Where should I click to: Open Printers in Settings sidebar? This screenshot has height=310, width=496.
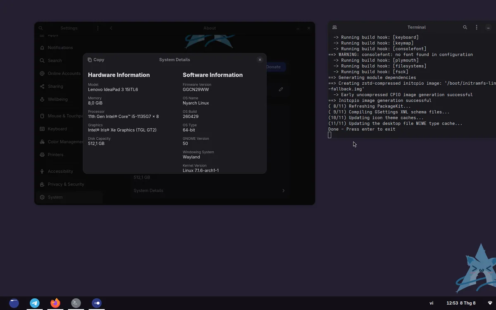pos(69,155)
